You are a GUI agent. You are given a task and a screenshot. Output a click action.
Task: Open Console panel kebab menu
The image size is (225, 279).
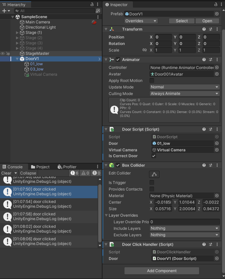click(x=98, y=166)
